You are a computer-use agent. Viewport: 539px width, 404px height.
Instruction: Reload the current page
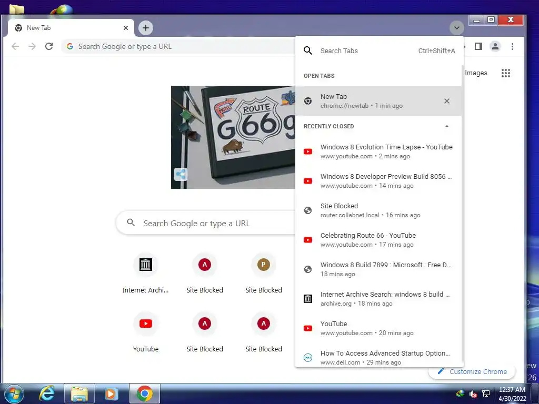tap(49, 46)
